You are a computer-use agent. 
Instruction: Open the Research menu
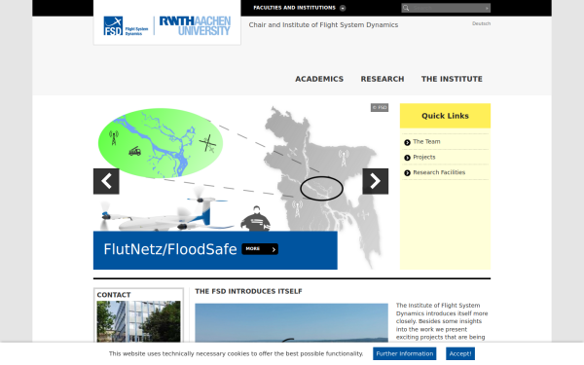click(x=383, y=79)
